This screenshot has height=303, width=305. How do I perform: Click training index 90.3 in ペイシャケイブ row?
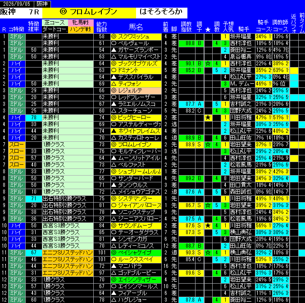tap(187, 253)
